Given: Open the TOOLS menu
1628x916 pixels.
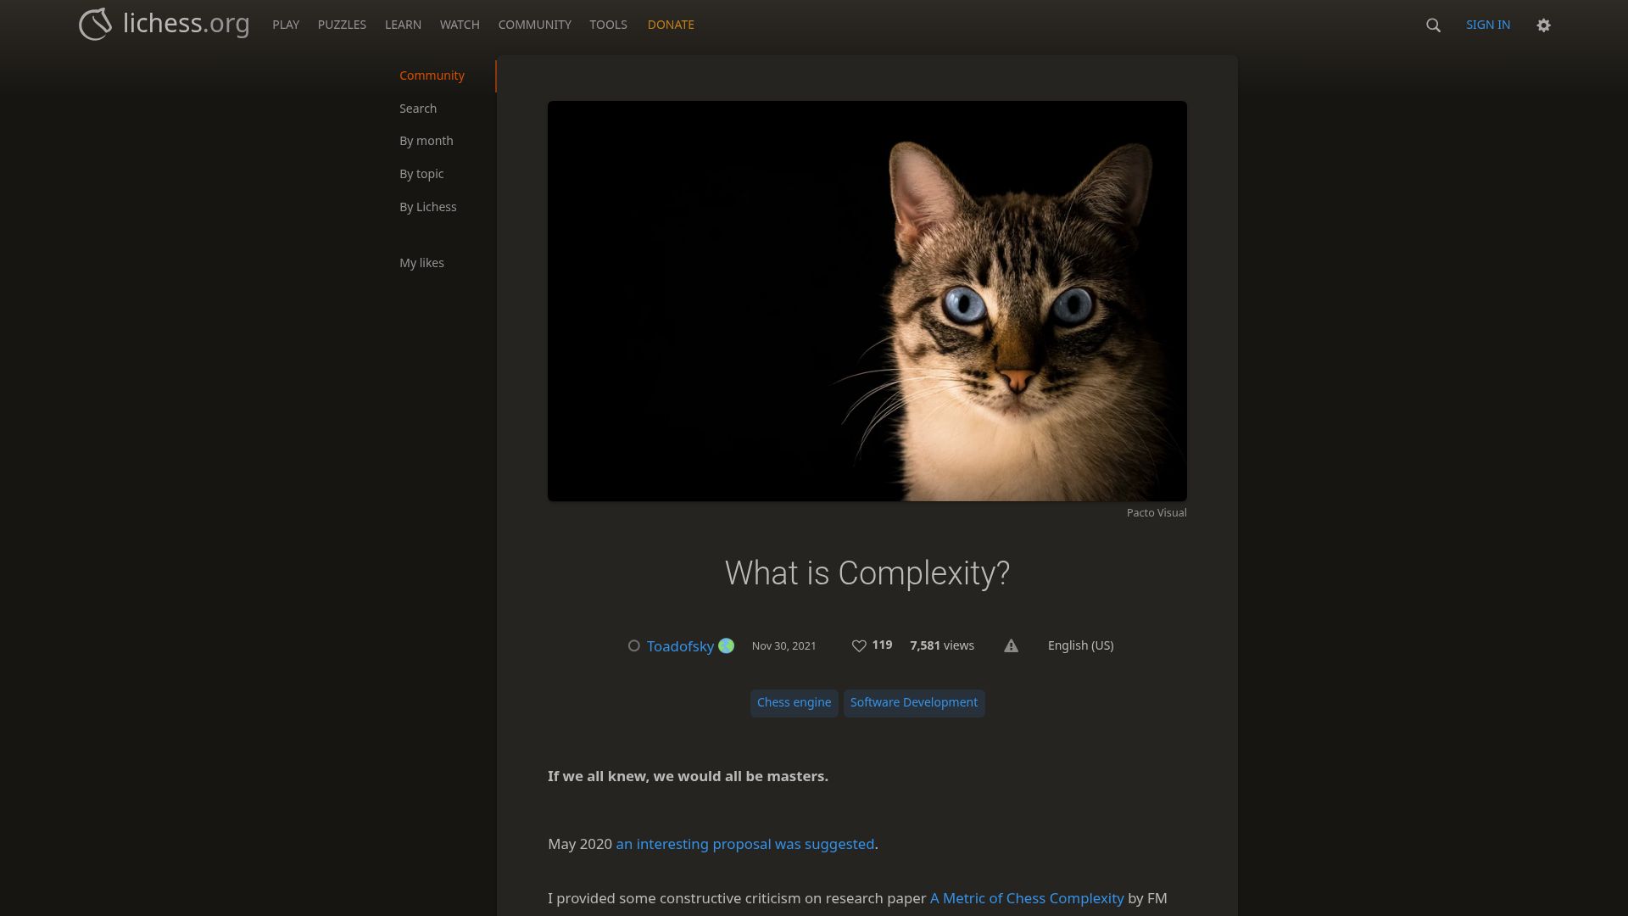Looking at the screenshot, I should [x=609, y=25].
